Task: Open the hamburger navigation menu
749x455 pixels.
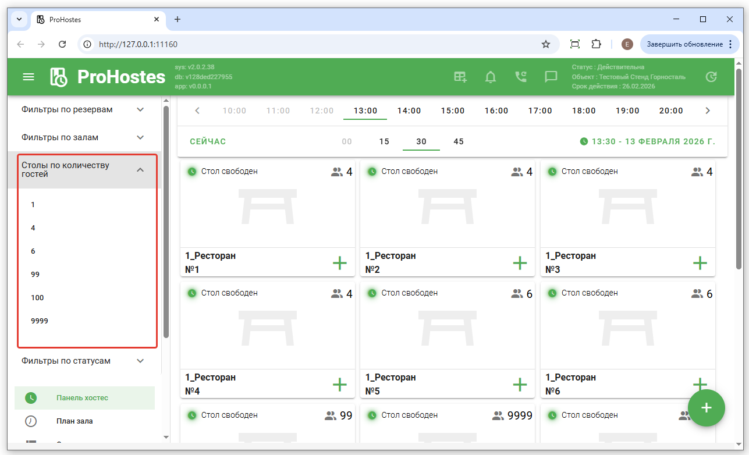Action: click(x=29, y=77)
